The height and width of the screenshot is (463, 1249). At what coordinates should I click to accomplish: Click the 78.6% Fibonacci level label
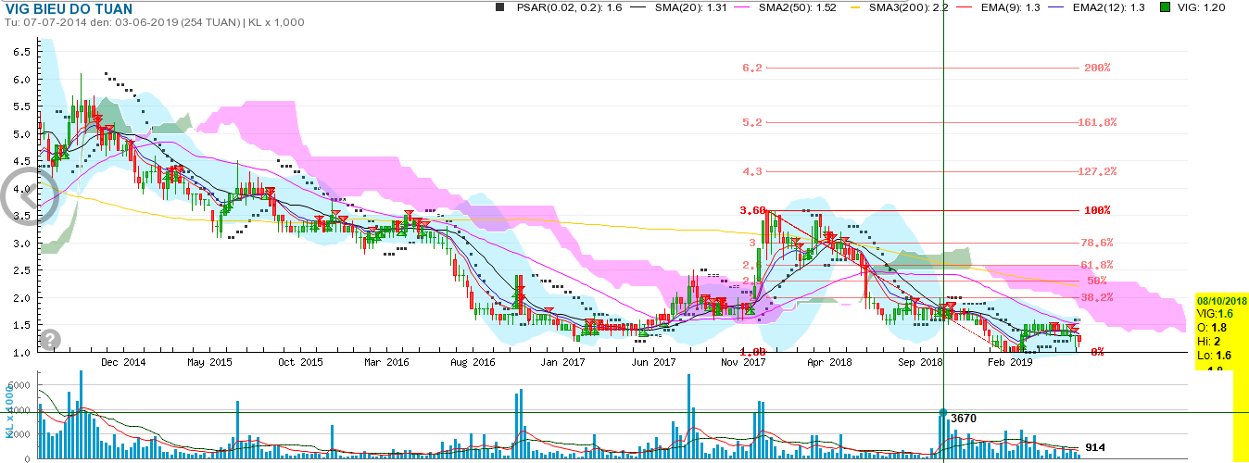coord(1097,243)
